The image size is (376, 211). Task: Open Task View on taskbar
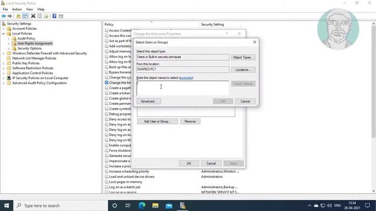coord(128,206)
